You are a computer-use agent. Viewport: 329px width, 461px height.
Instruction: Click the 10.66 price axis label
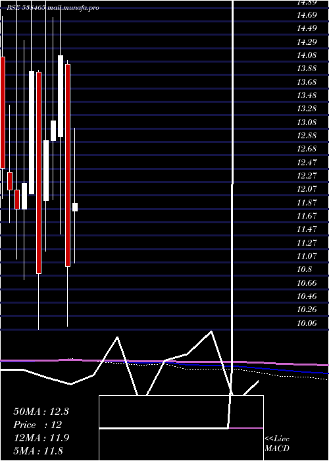tap(307, 283)
